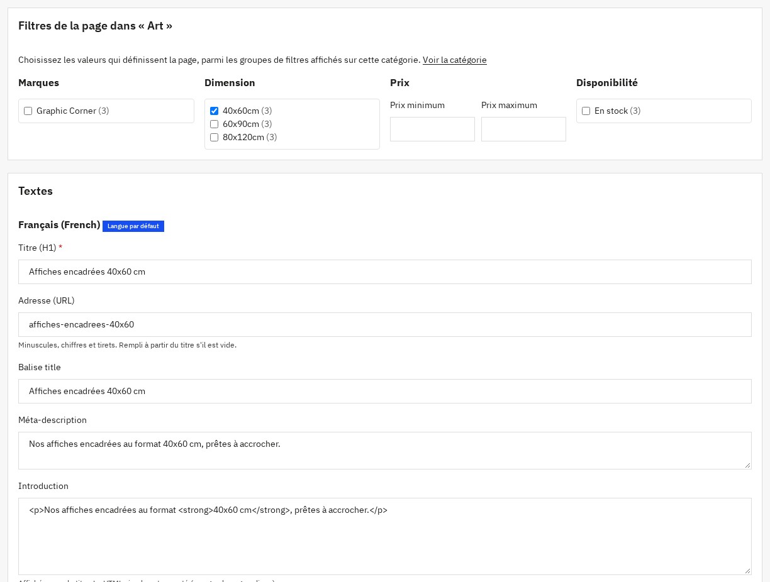Click the Prix filter group heading

coord(399,83)
